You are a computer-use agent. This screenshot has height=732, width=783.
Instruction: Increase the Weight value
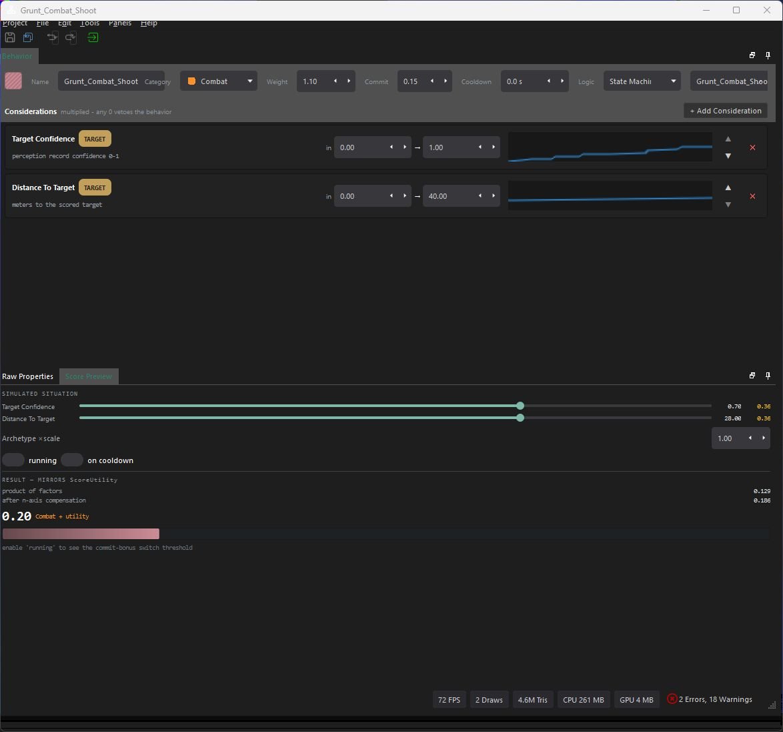pos(349,81)
